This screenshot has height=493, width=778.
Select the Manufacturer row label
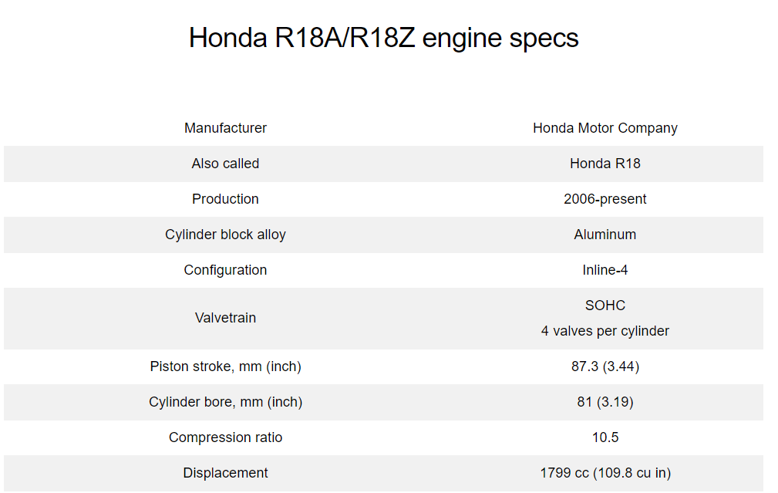225,128
